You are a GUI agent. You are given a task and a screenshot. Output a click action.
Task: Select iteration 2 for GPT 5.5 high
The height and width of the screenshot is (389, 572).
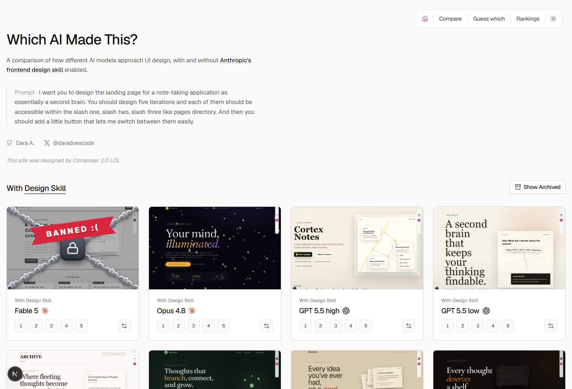point(321,326)
